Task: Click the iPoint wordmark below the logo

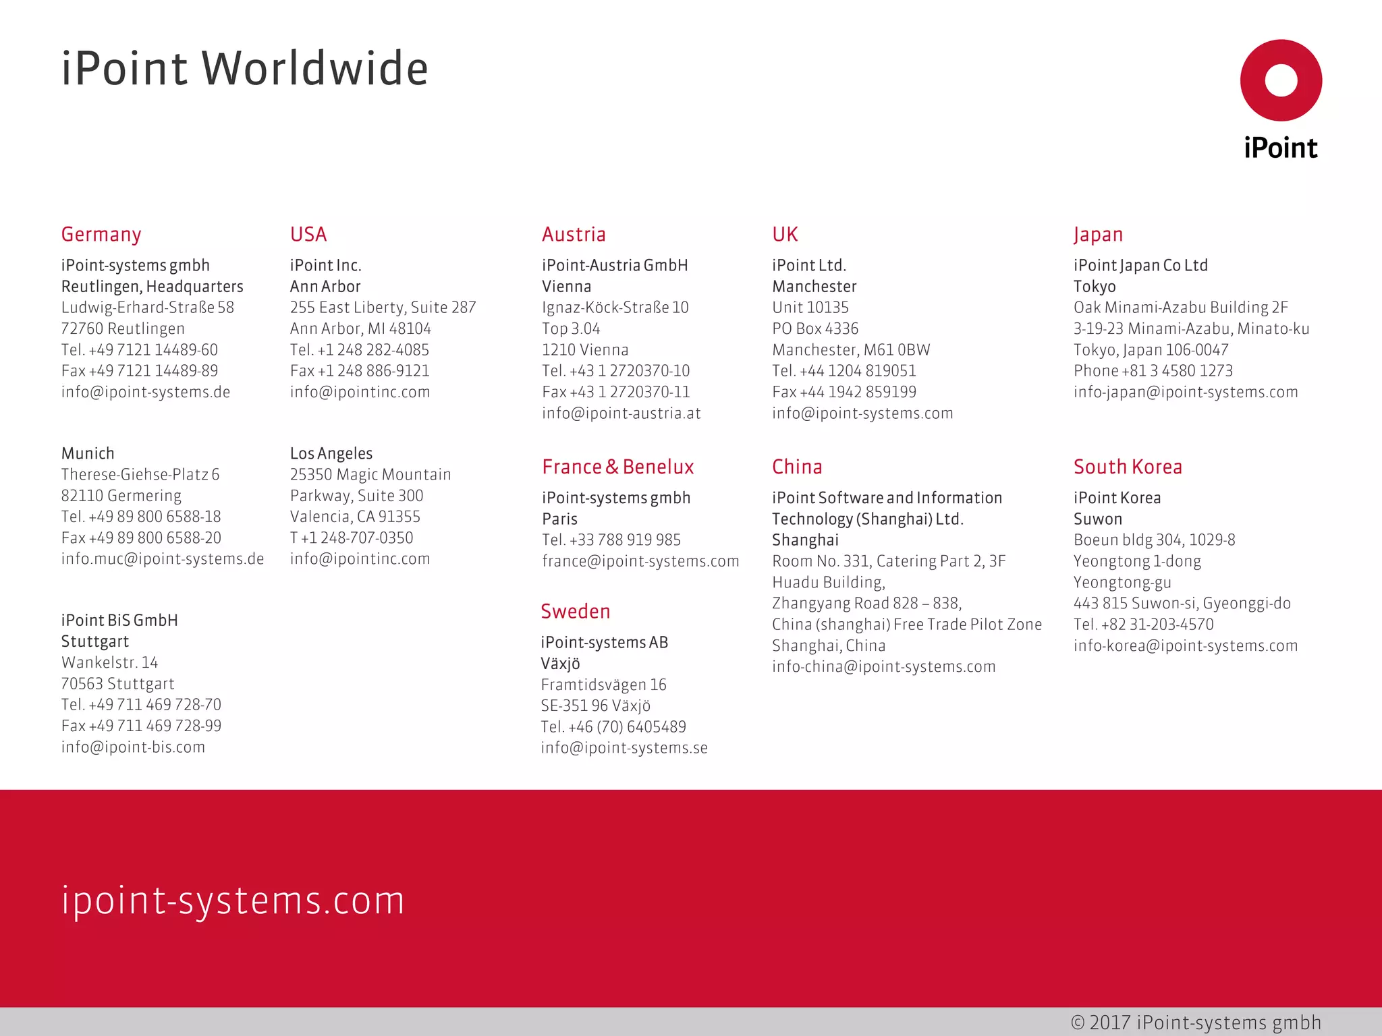Action: pyautogui.click(x=1280, y=148)
